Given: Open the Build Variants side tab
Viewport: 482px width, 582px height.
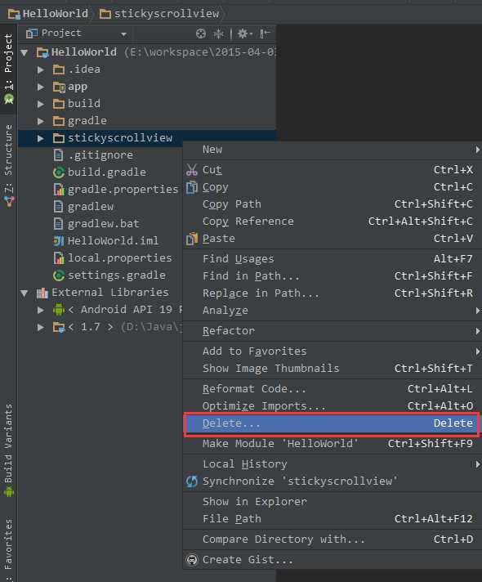Looking at the screenshot, I should coord(8,450).
